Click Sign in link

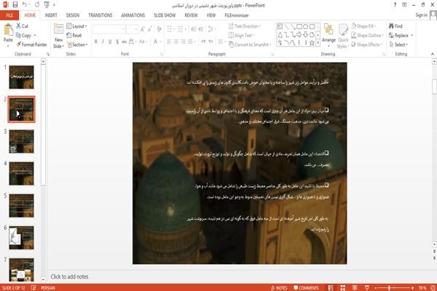[422, 15]
